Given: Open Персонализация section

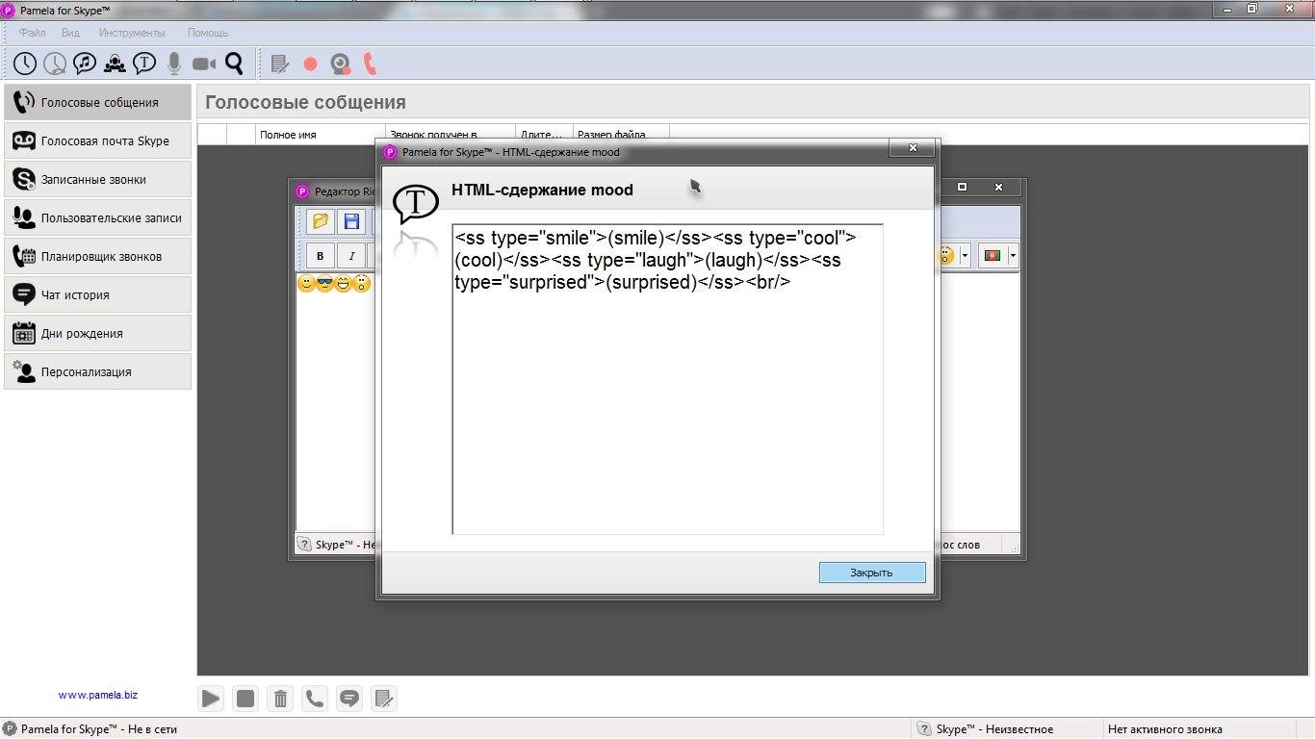Looking at the screenshot, I should (x=97, y=371).
